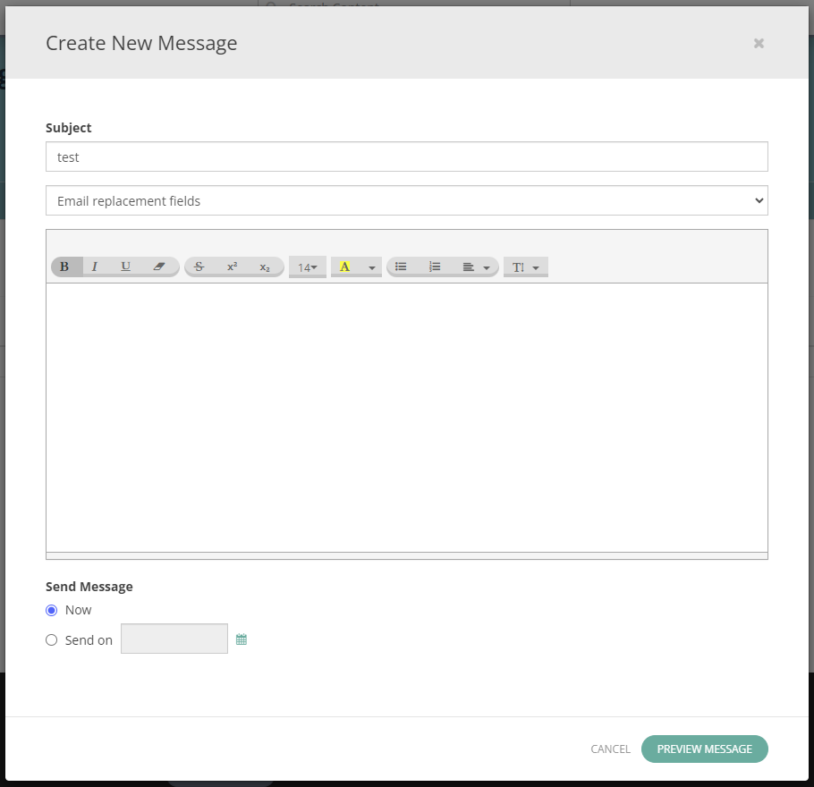Apply italic formatting
This screenshot has width=814, height=787.
pyautogui.click(x=95, y=267)
